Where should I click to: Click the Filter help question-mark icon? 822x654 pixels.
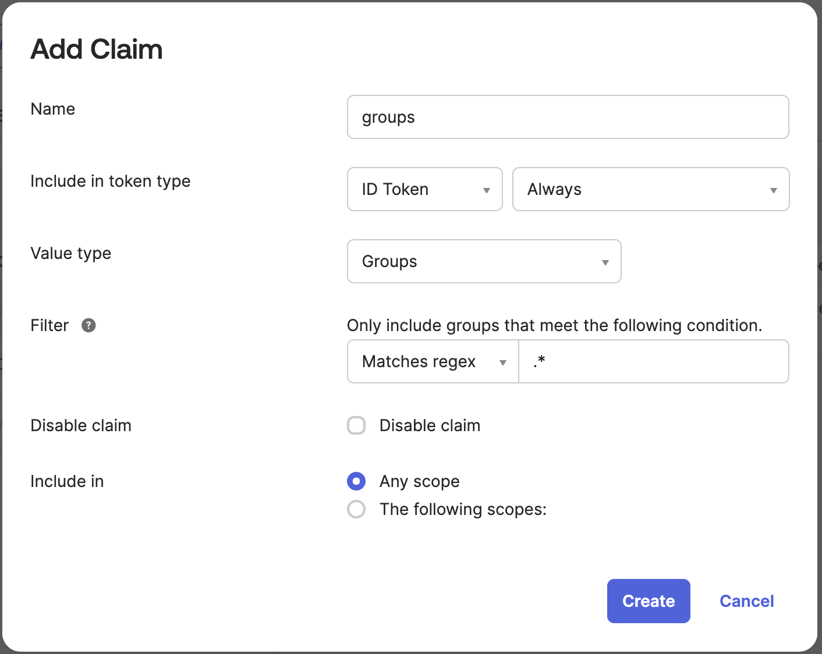tap(88, 325)
